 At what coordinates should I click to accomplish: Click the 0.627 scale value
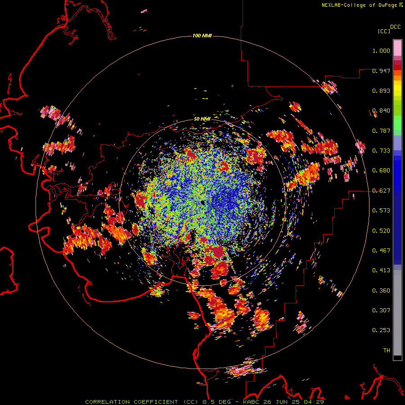click(381, 191)
